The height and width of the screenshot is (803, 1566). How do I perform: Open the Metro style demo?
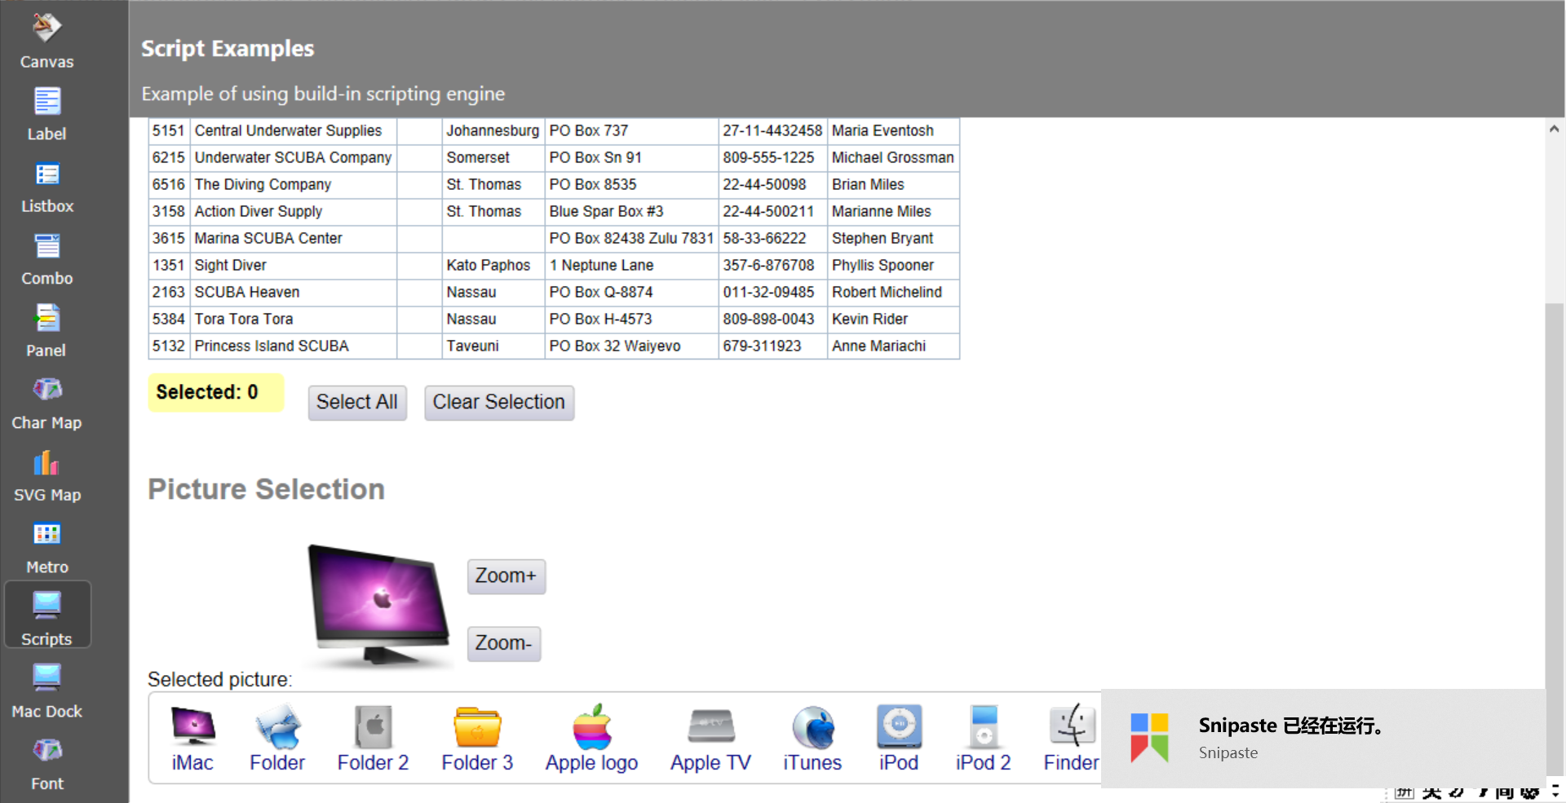click(46, 545)
